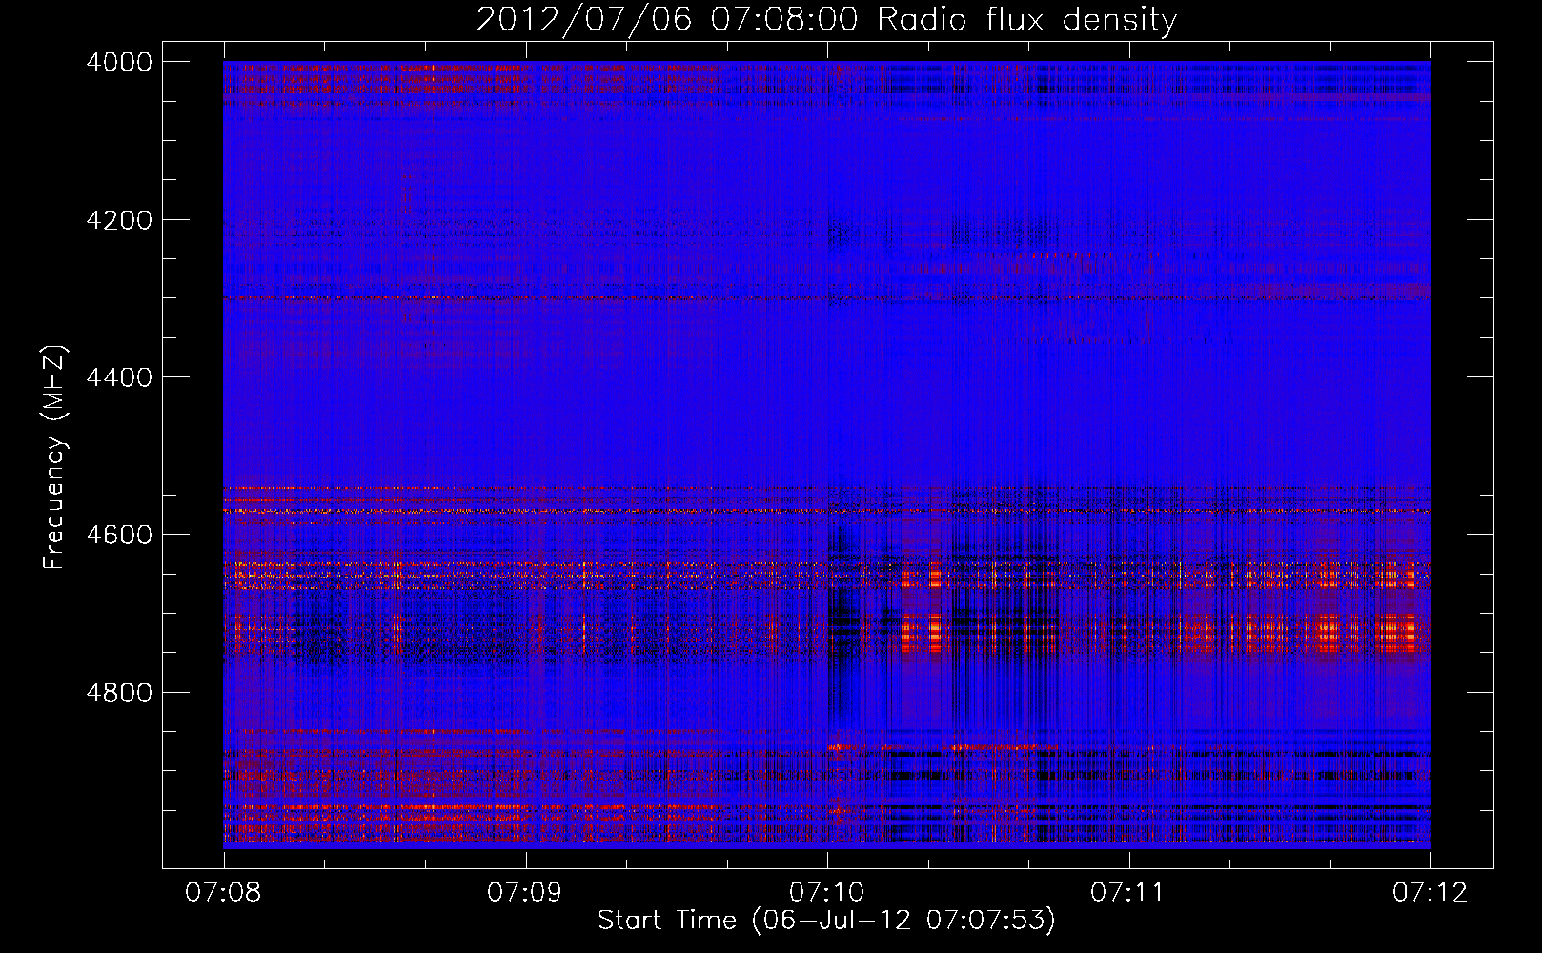Click the 'Start Time (06-Jul-12 07:07:53)' label
This screenshot has height=953, width=1542.
826,920
